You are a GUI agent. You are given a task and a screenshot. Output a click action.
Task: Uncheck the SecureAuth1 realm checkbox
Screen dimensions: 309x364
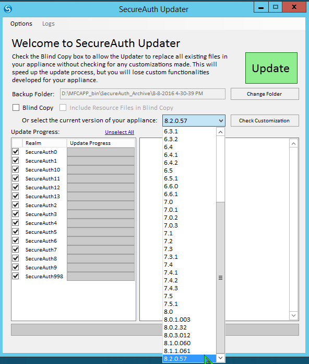pos(16,161)
